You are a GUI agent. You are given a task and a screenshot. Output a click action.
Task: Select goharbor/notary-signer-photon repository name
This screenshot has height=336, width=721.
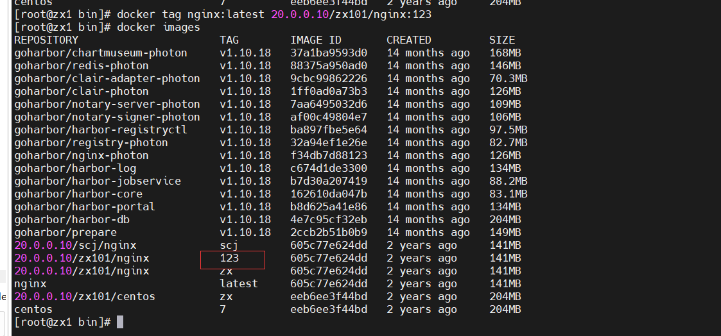pyautogui.click(x=107, y=117)
